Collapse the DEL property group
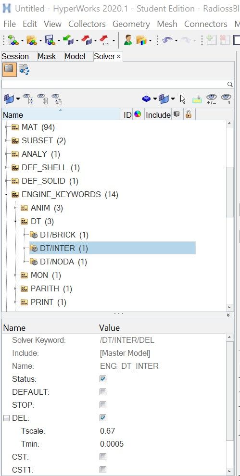Screen dimensions: 240x476 tap(6, 418)
